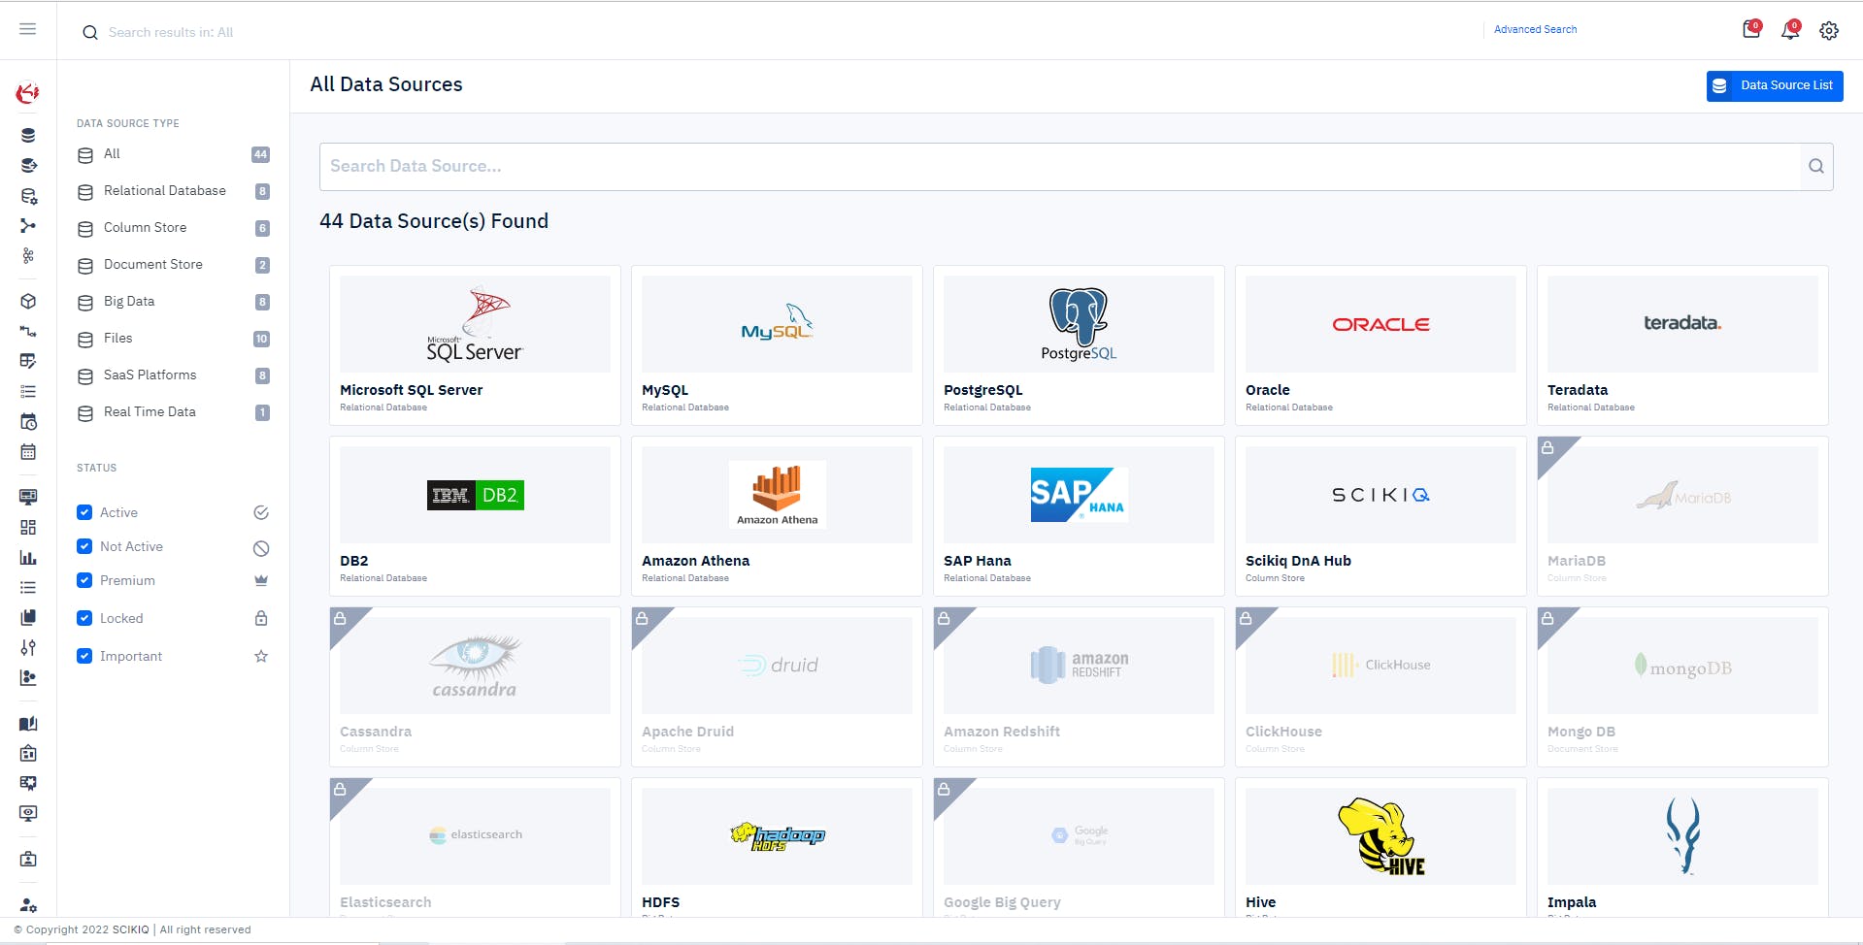Open the DB2 data source card
This screenshot has height=945, width=1863.
point(475,516)
